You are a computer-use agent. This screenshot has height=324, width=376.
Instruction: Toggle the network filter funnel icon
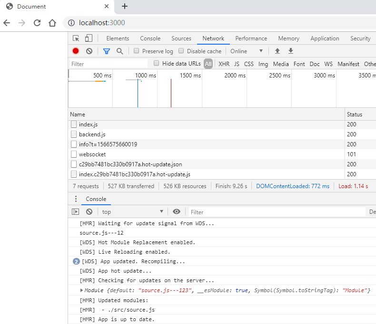point(107,51)
